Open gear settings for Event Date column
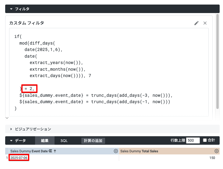 click(x=116, y=151)
